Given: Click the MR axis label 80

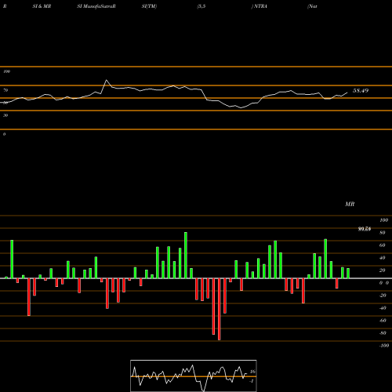Looking at the screenshot, I should click(x=383, y=233).
